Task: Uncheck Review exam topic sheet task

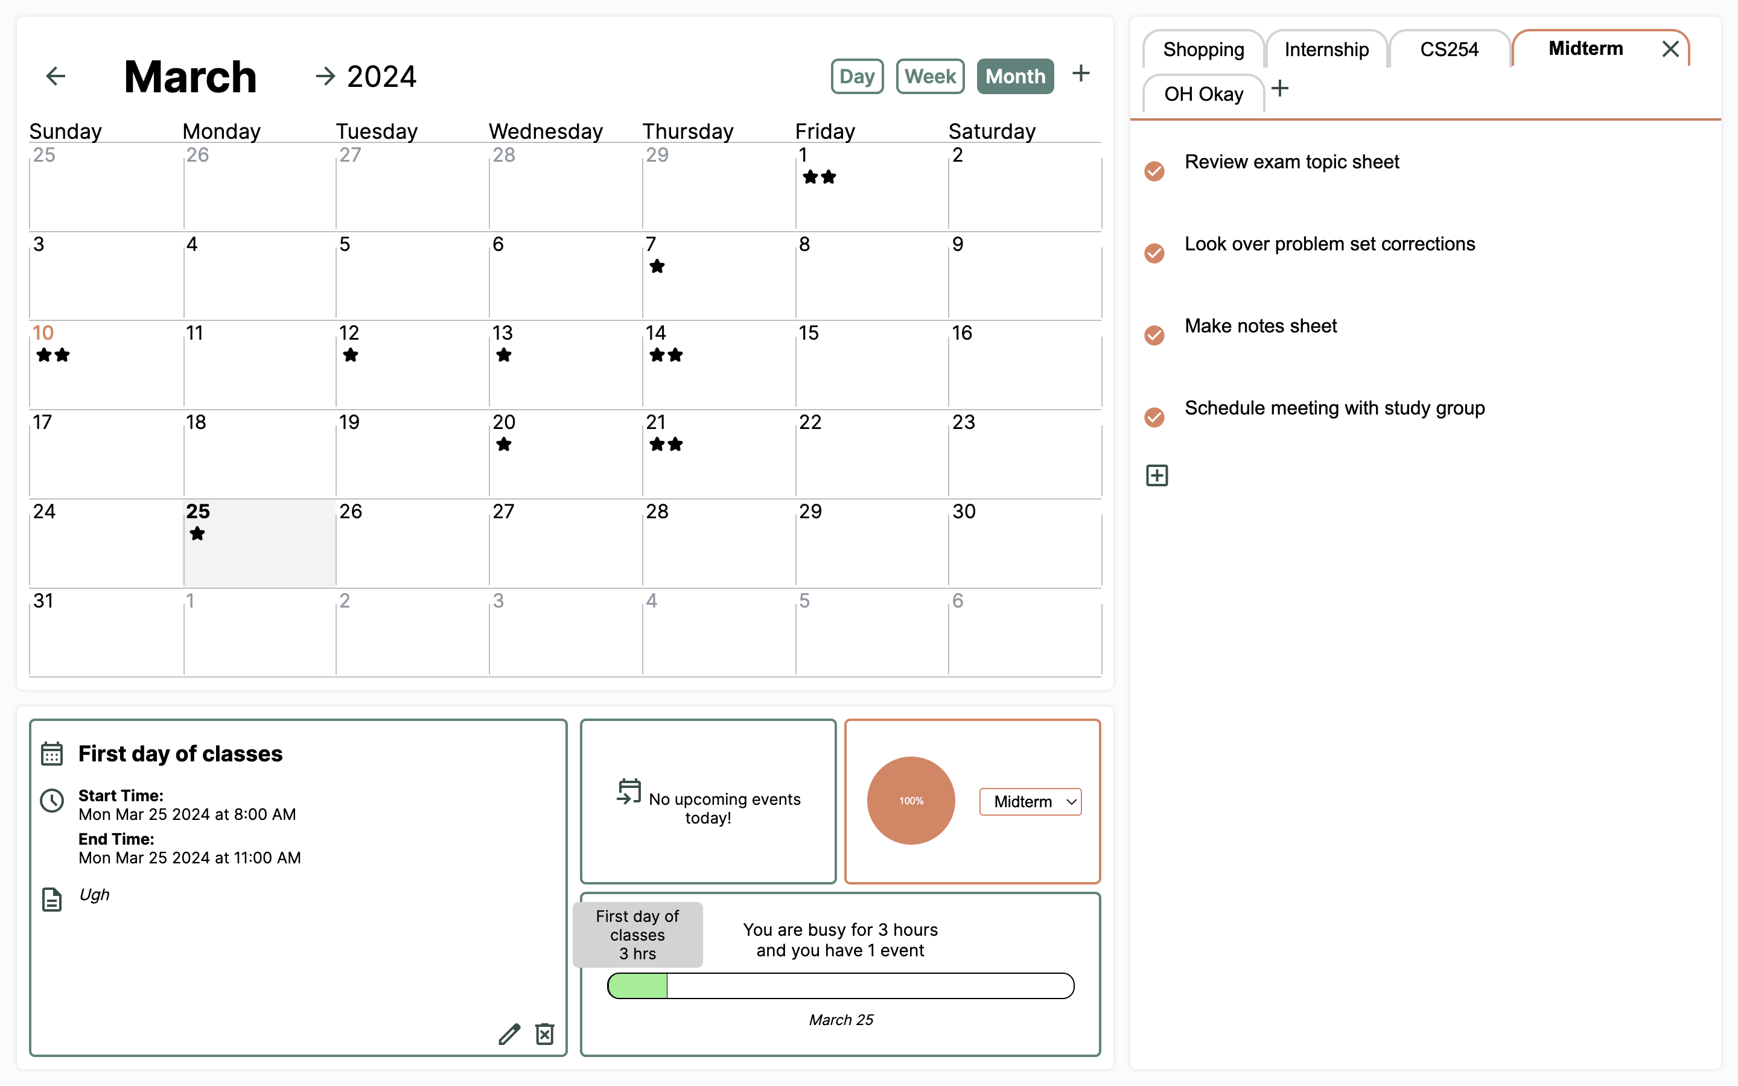Action: pyautogui.click(x=1154, y=171)
